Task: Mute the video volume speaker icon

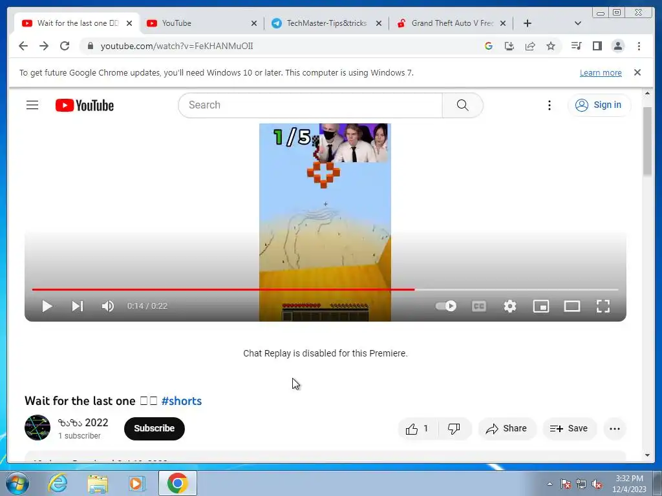Action: [108, 306]
